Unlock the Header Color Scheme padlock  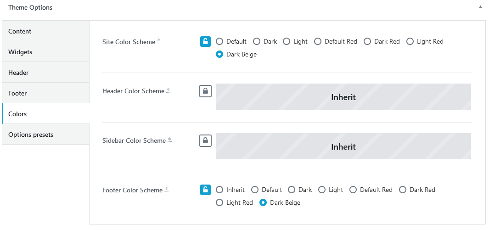click(206, 91)
